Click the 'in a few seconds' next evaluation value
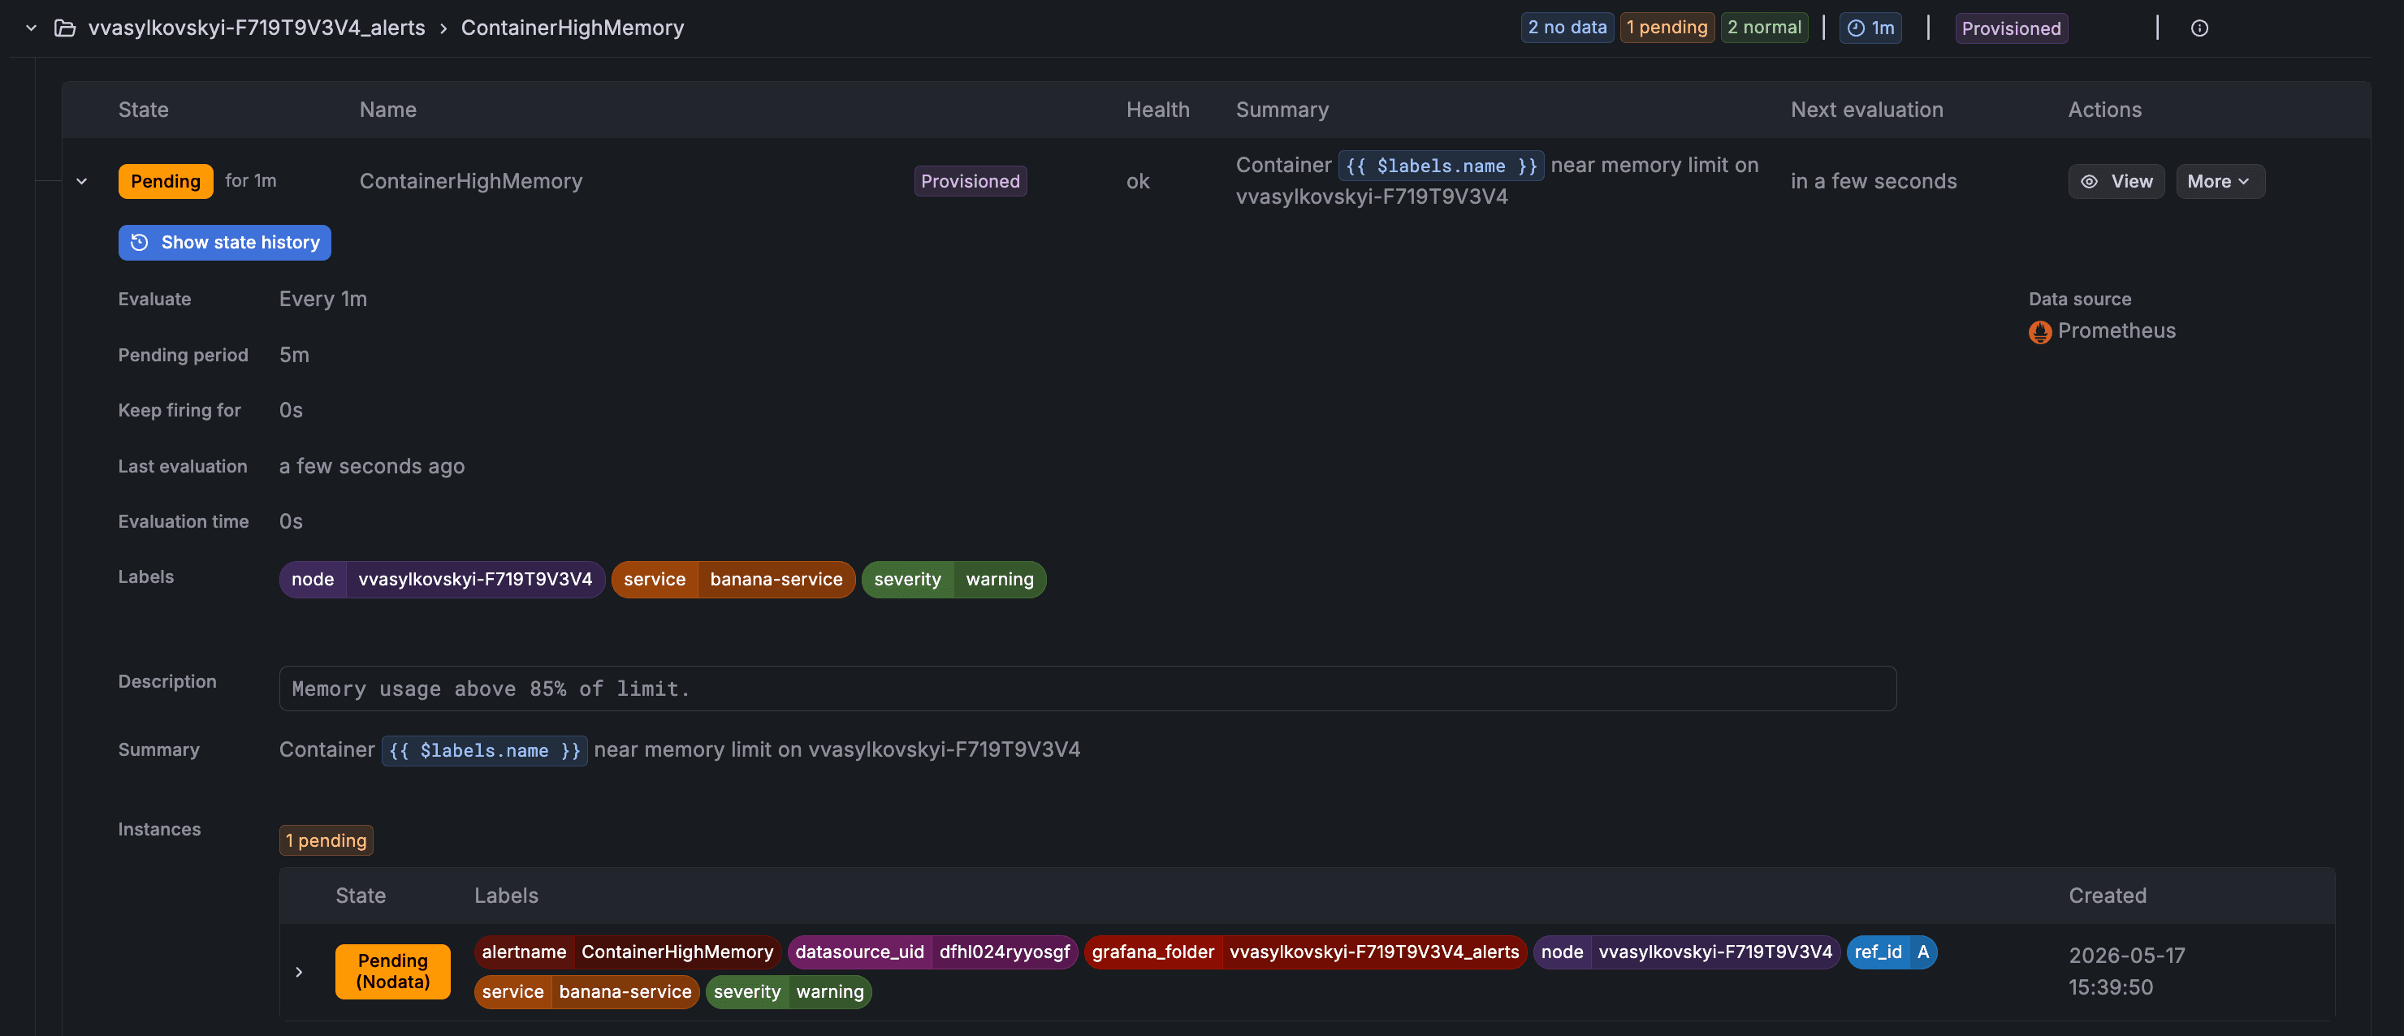2404x1036 pixels. (x=1874, y=181)
